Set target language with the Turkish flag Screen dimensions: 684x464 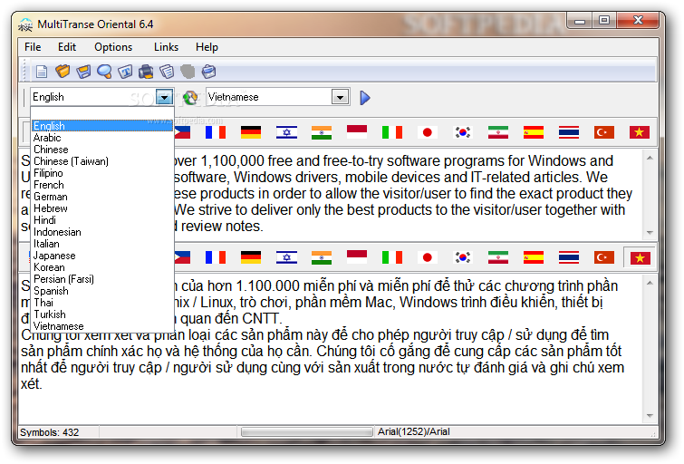[604, 257]
